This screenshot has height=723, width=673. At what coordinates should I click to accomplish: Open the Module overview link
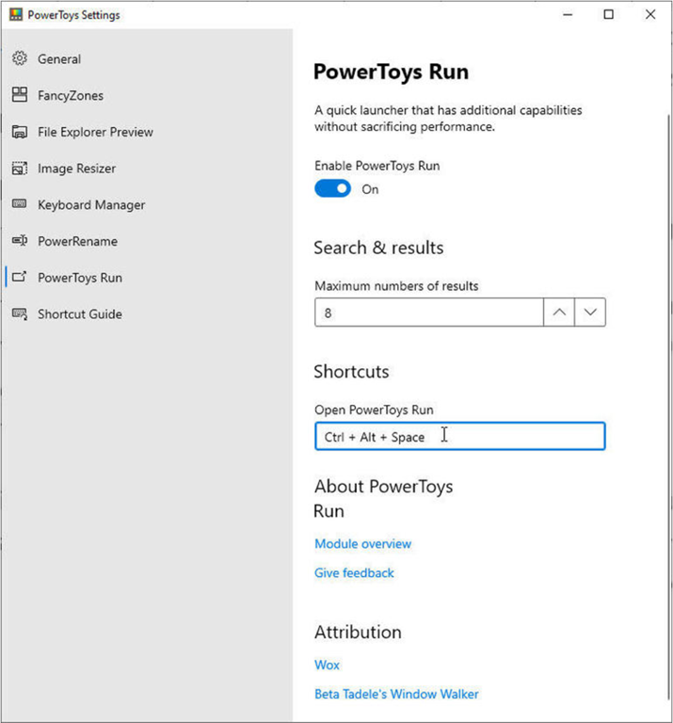click(x=362, y=544)
